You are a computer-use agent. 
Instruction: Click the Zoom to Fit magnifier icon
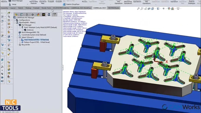(138, 9)
